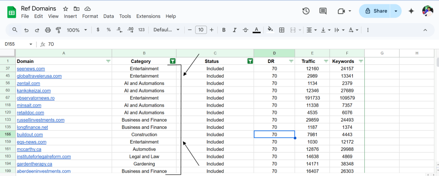Open russellinvestments.com link

pos(41,120)
